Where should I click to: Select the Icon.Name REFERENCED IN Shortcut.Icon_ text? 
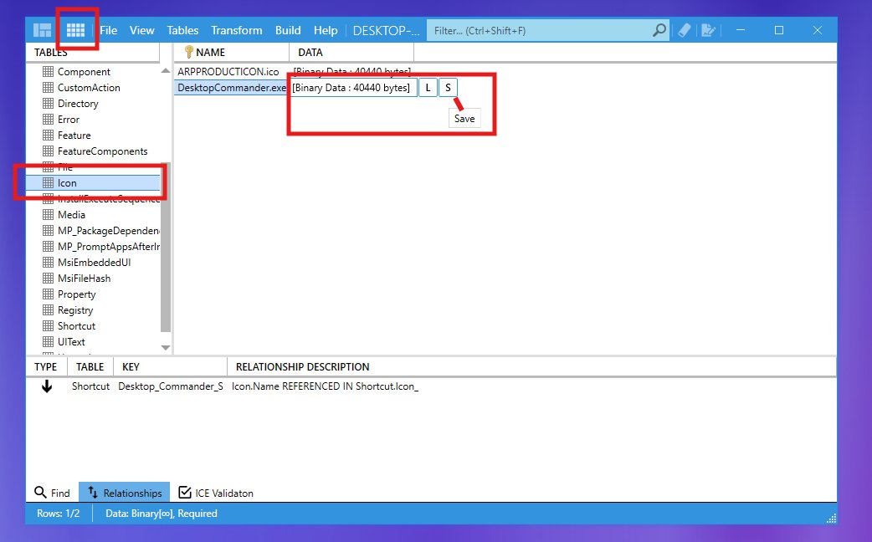coord(325,386)
